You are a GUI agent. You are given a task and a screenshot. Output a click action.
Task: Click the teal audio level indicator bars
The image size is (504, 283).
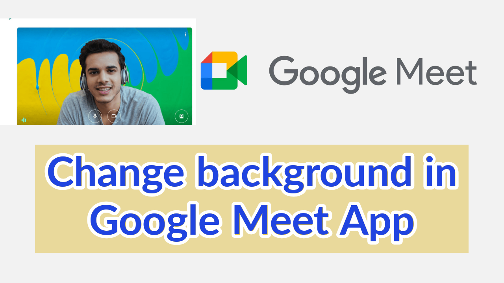tap(24, 120)
